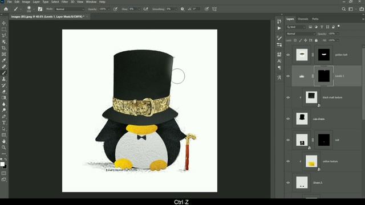Select the Rectangle shape tool

pos(4,135)
